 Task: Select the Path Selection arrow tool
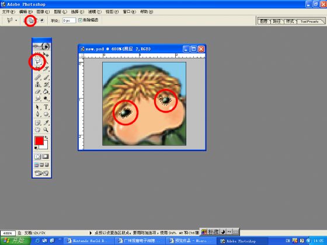click(38, 107)
